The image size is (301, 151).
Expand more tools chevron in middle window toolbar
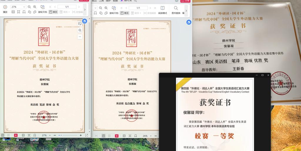186,11
